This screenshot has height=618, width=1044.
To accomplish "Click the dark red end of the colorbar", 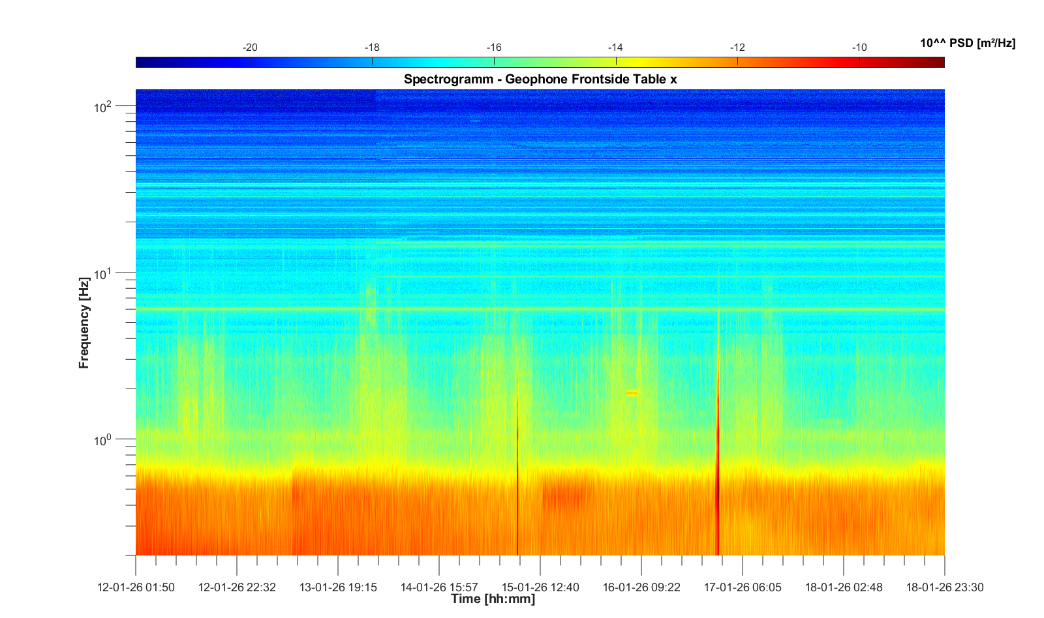I will 938,63.
